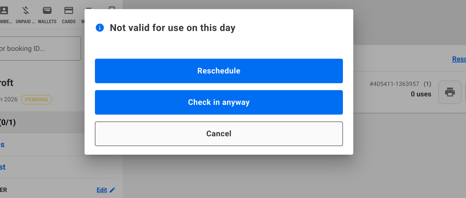Click booking number #405411-1363957
Viewport: 466px width, 198px height.
tap(394, 84)
